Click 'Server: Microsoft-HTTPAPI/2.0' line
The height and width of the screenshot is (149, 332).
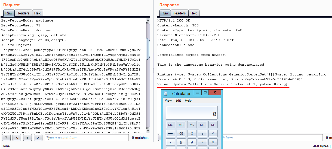(x=189, y=35)
